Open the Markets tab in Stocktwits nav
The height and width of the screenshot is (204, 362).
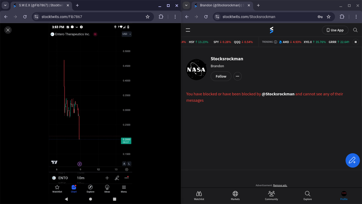pos(235,196)
